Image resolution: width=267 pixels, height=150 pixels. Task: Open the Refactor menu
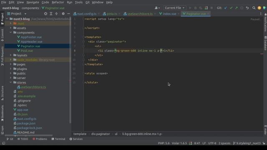[x=58, y=2]
